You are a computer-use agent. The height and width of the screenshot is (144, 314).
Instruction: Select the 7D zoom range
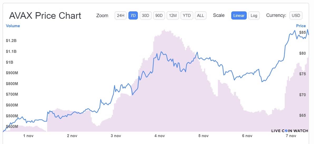(133, 15)
